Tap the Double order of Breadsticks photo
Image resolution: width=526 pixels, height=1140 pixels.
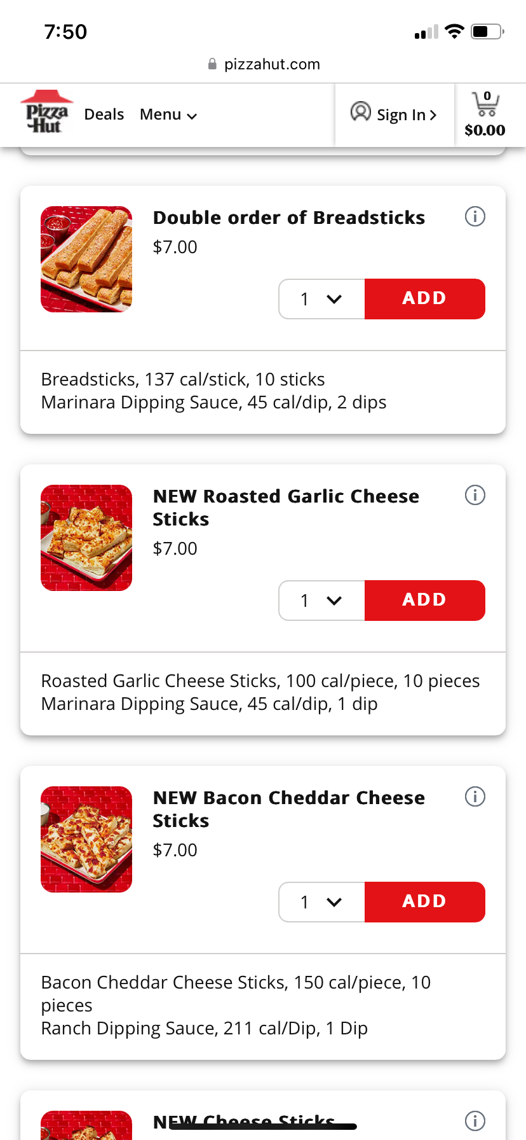pyautogui.click(x=86, y=259)
